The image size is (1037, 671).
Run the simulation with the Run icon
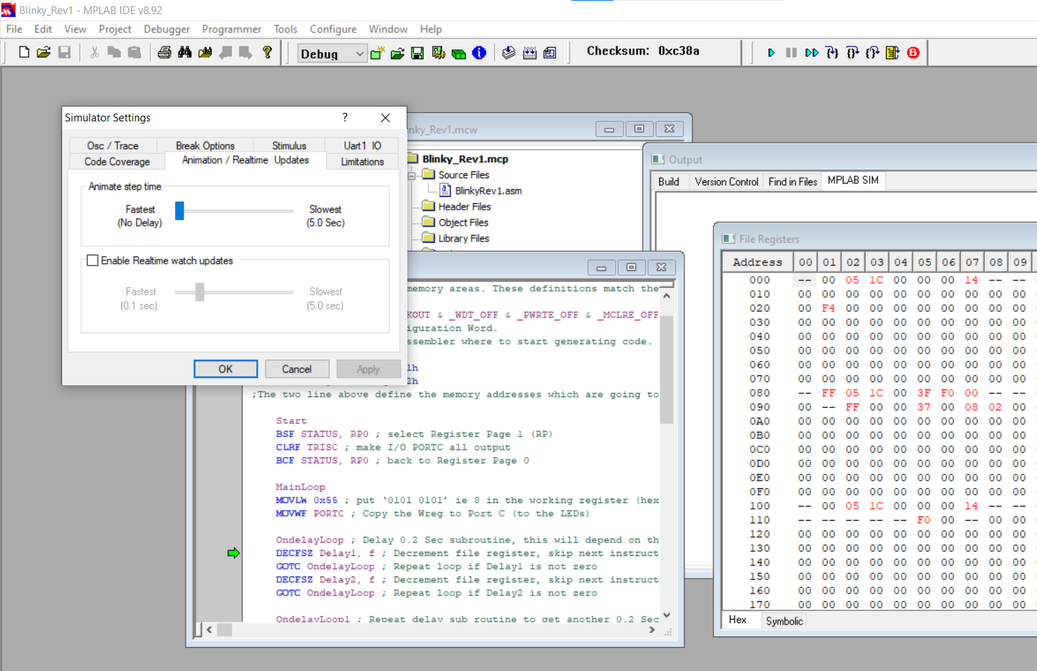[x=771, y=52]
